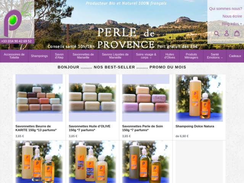Open the Produits Ménagers category
This screenshot has height=183, width=244.
tap(191, 56)
